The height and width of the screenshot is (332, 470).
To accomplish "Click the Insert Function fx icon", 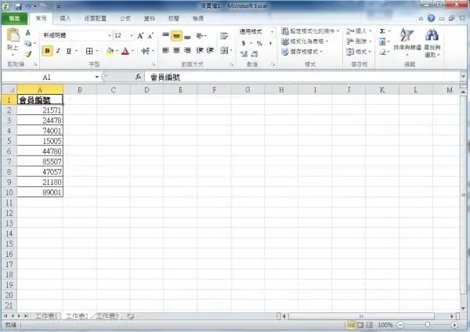I will tap(139, 78).
